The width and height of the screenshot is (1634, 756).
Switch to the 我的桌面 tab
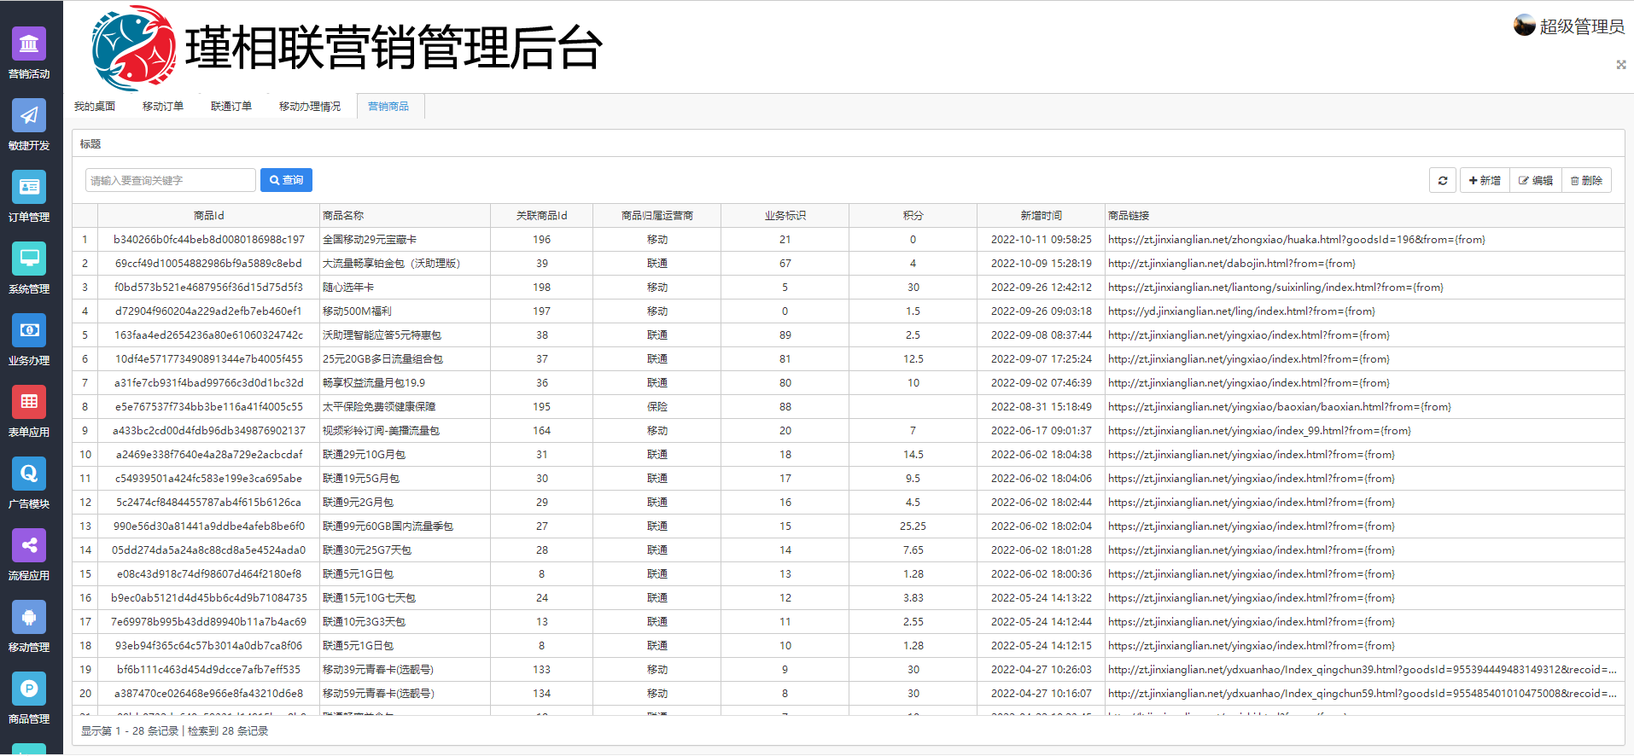pos(95,107)
